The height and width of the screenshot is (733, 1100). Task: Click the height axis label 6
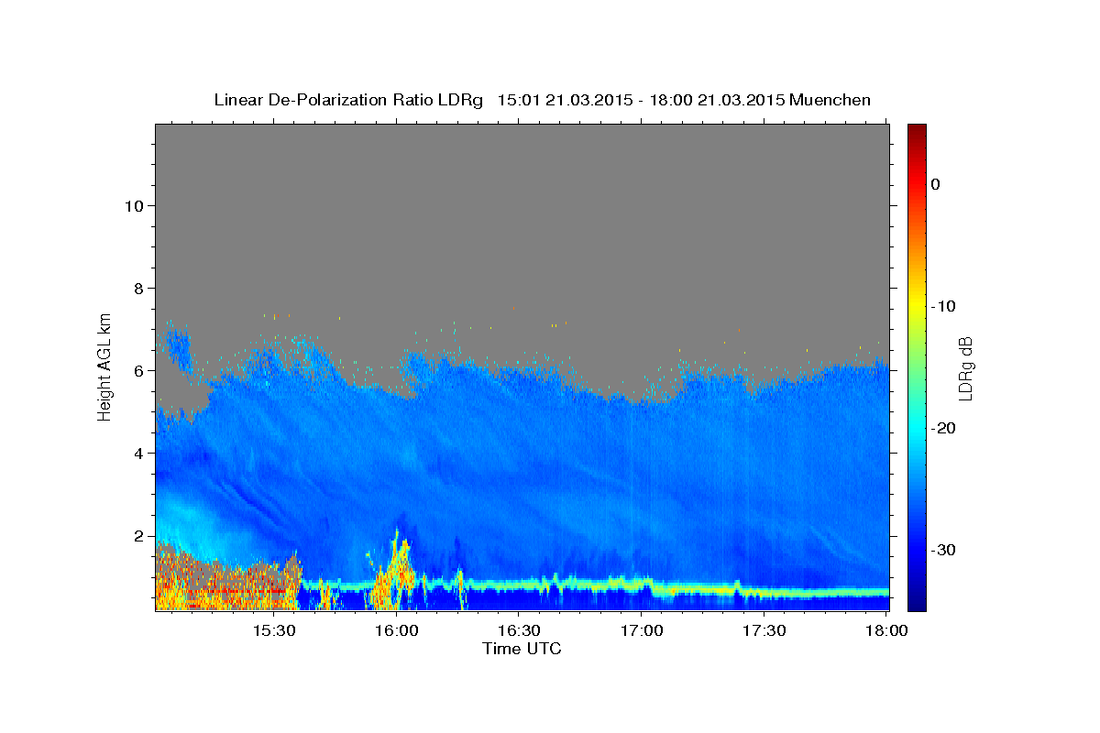coord(138,370)
